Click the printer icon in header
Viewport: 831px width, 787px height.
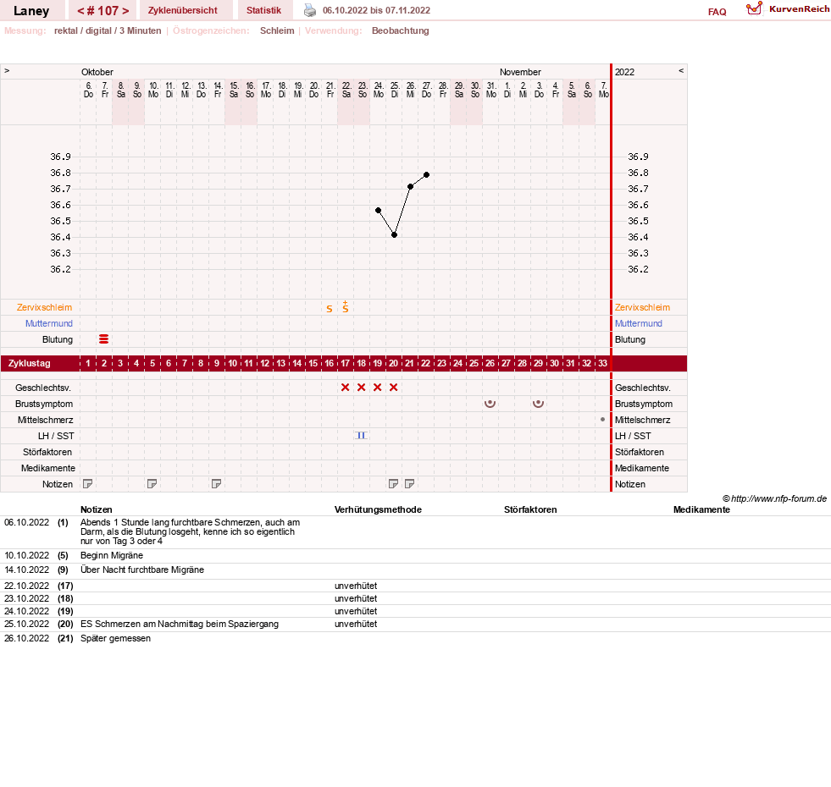pos(310,10)
